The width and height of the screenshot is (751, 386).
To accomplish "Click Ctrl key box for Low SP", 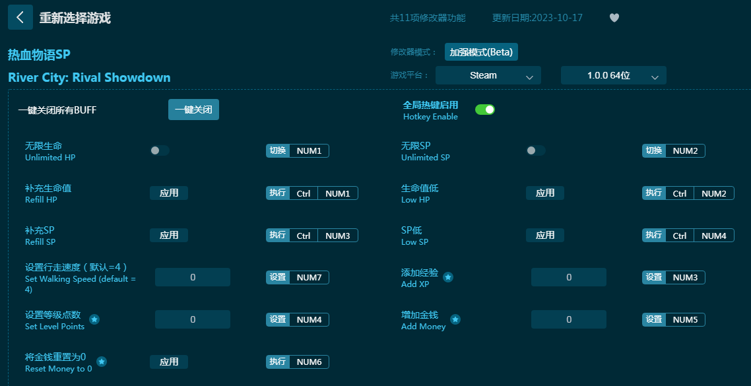I will pyautogui.click(x=679, y=236).
